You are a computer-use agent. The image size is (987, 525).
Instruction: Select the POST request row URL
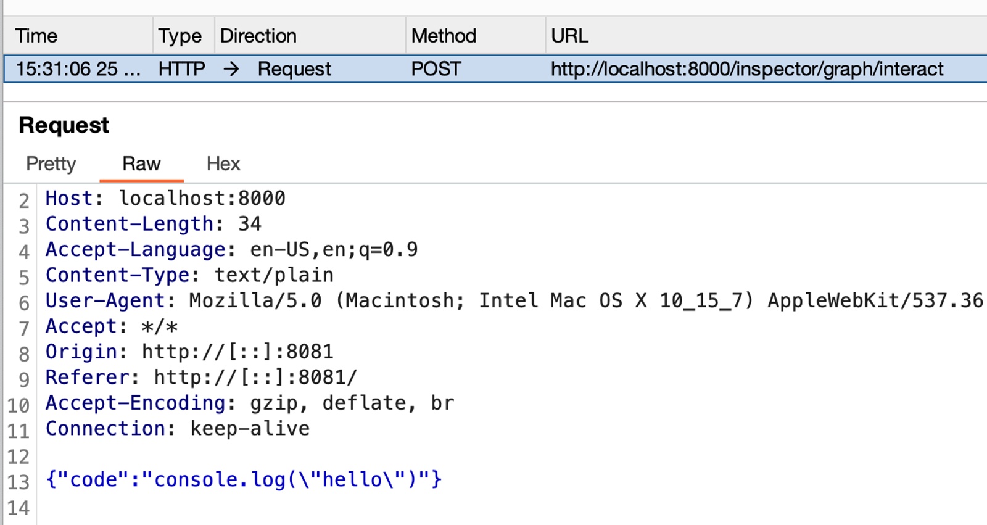(x=747, y=69)
